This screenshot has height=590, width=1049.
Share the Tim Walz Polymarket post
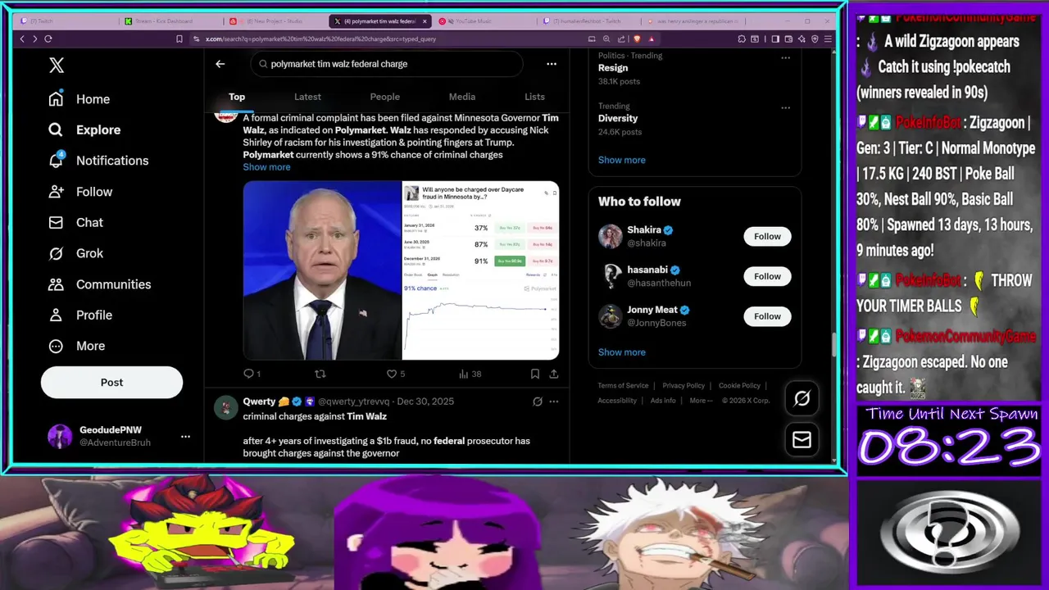tap(554, 374)
